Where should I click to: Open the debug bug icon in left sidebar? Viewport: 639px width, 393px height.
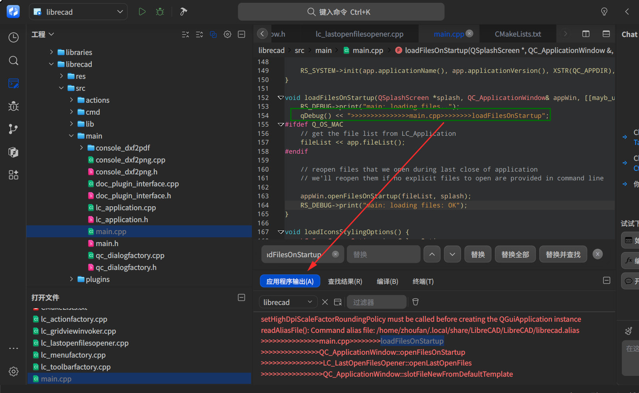click(14, 106)
